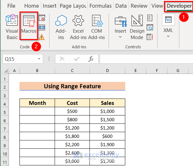Screen dimensions: 193x166
Task: Open COM Add-ins dialog
Action: [96, 27]
